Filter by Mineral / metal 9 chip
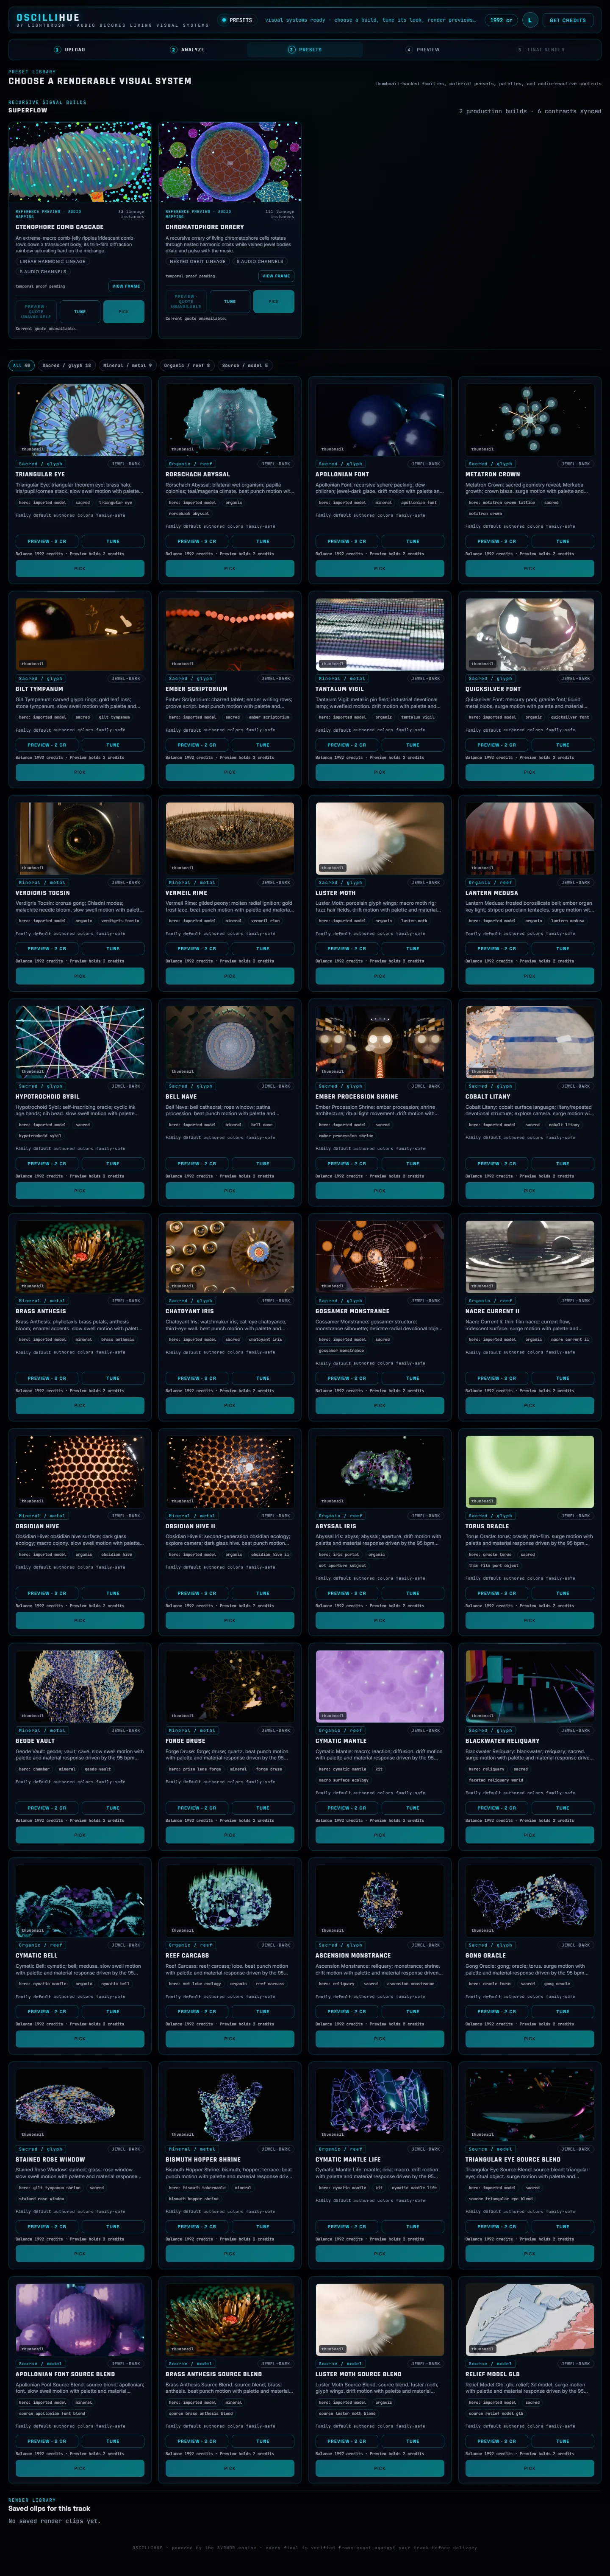The image size is (610, 2576). point(128,365)
